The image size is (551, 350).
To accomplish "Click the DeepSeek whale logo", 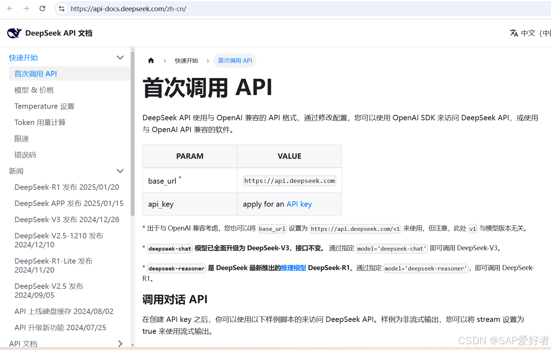I will 14,32.
